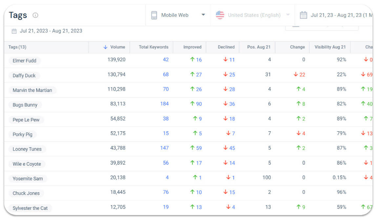This screenshot has width=377, height=220.
Task: Click declined count 18 for Pepe Le Pew
Action: pyautogui.click(x=232, y=119)
